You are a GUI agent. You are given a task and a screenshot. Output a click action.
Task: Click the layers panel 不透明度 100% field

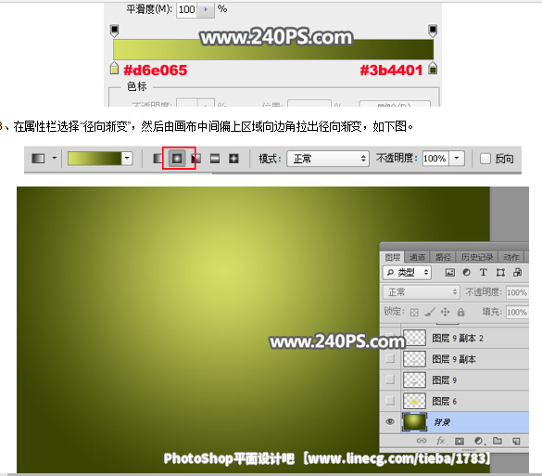517,292
